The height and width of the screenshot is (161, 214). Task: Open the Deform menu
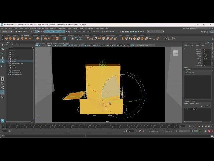point(81,28)
